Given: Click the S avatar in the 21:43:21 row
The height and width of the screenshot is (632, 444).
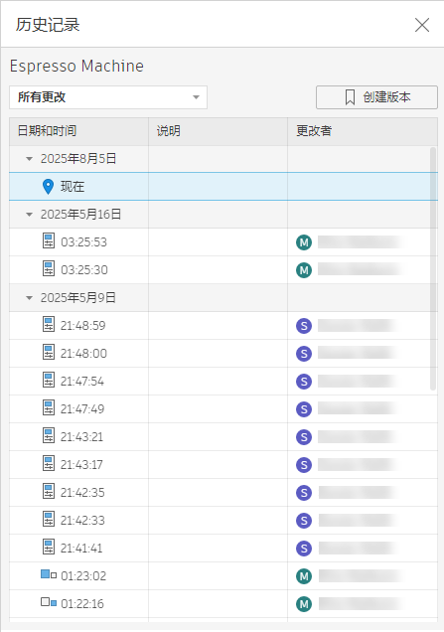Looking at the screenshot, I should tap(304, 437).
